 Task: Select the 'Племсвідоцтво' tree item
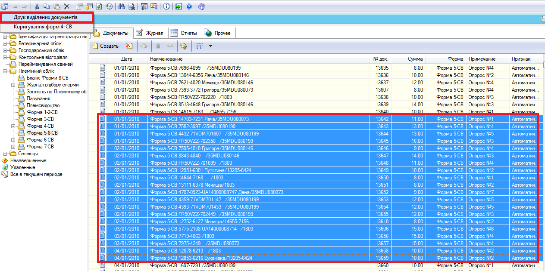[x=43, y=105]
